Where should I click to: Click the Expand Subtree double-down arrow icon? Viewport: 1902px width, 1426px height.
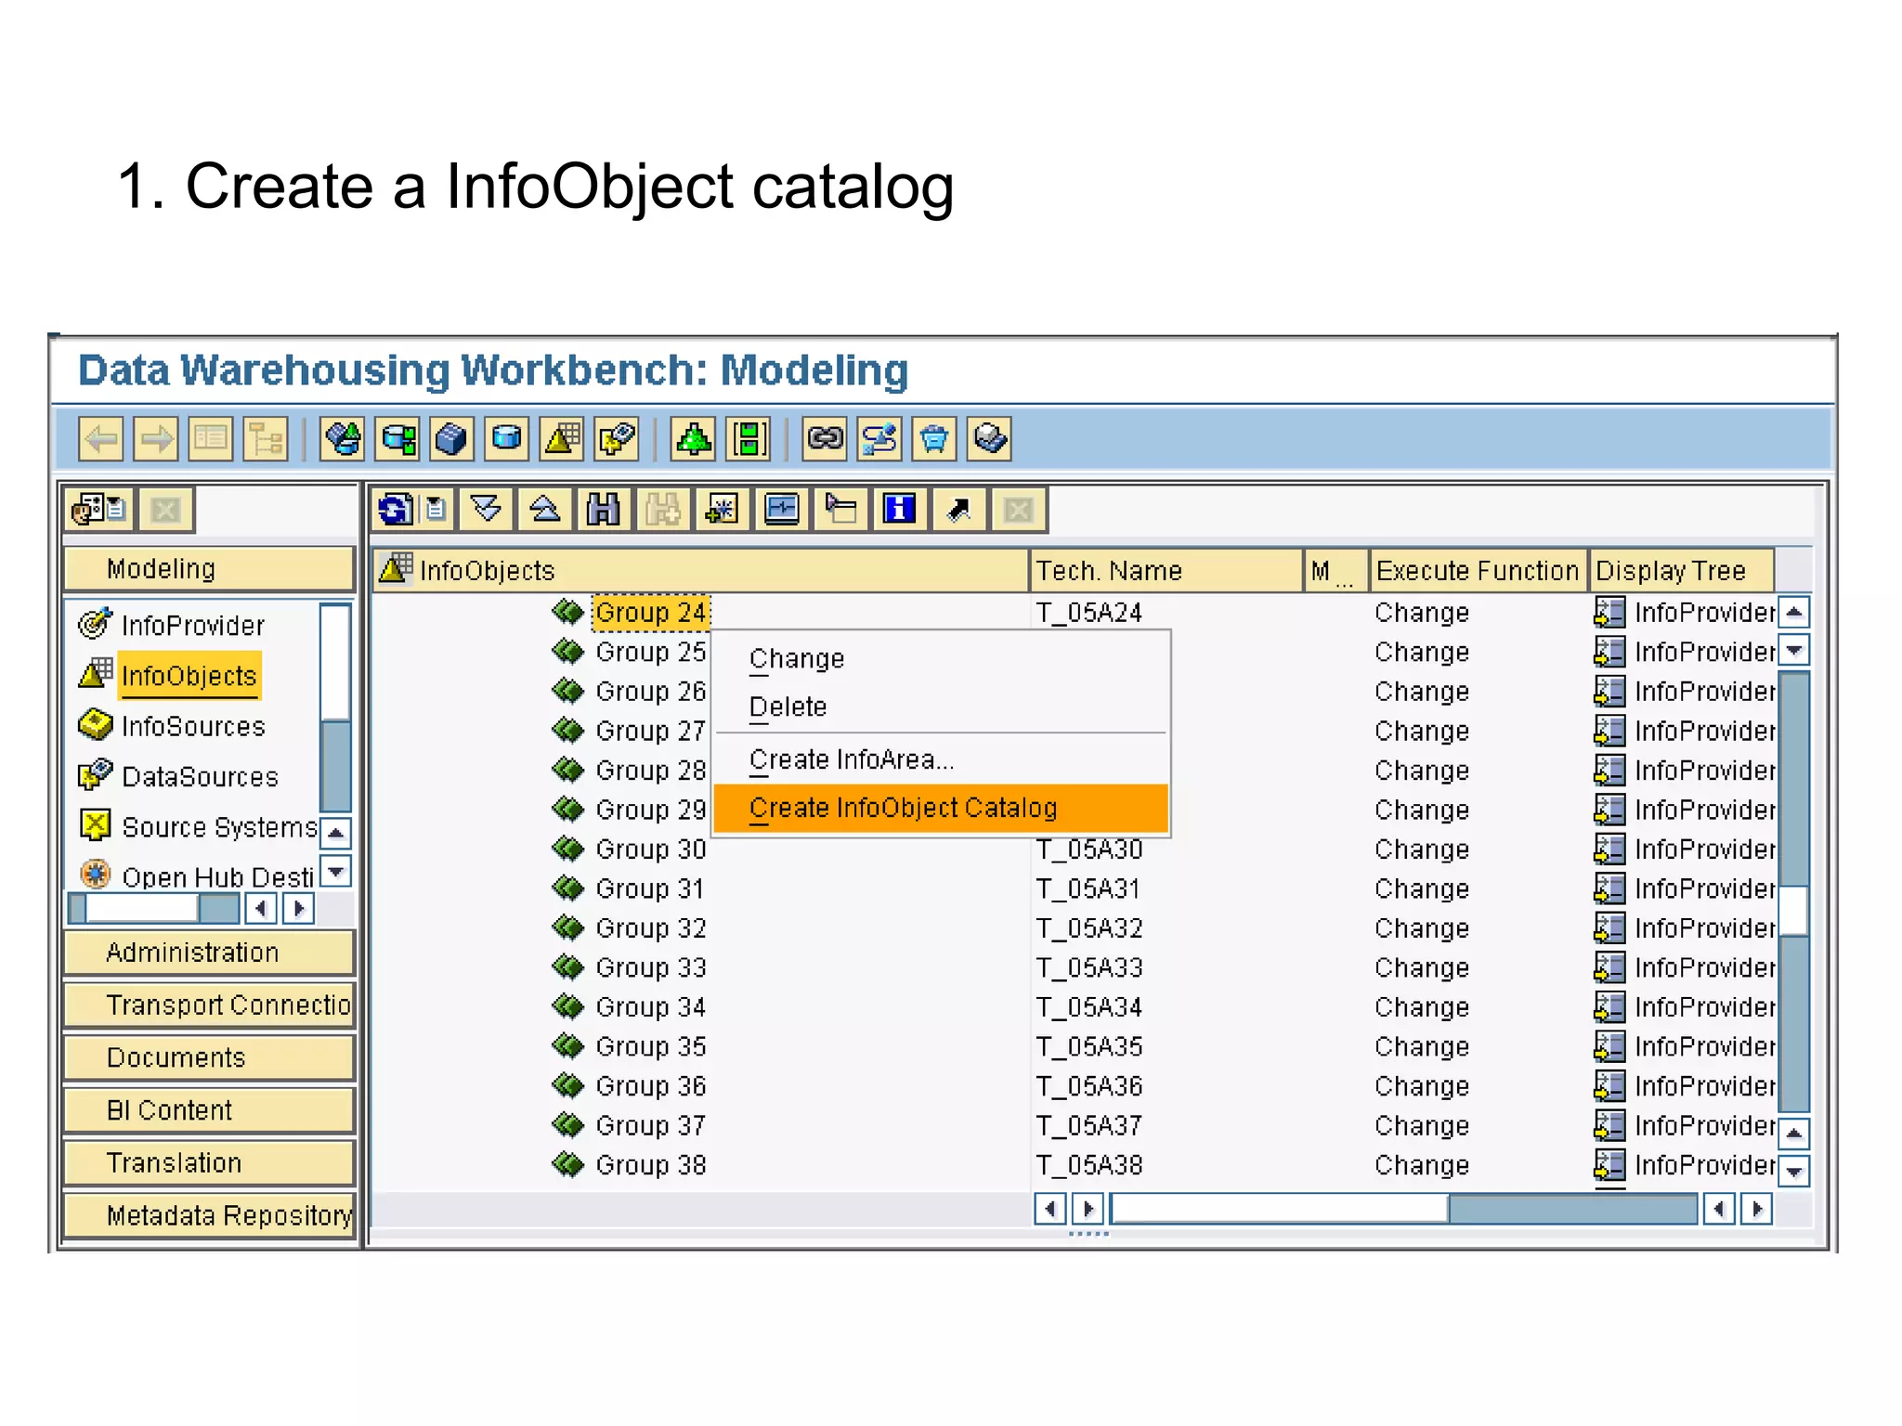point(486,510)
